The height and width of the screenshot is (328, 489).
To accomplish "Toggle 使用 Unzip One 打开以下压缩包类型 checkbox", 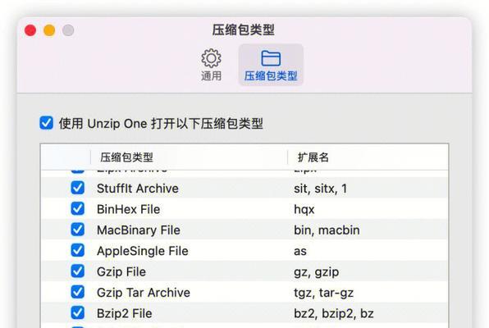I will (x=47, y=123).
